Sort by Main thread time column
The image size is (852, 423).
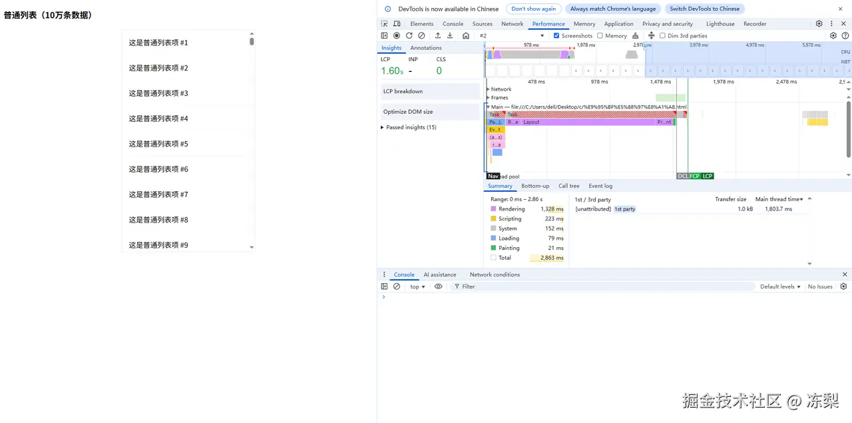click(779, 199)
